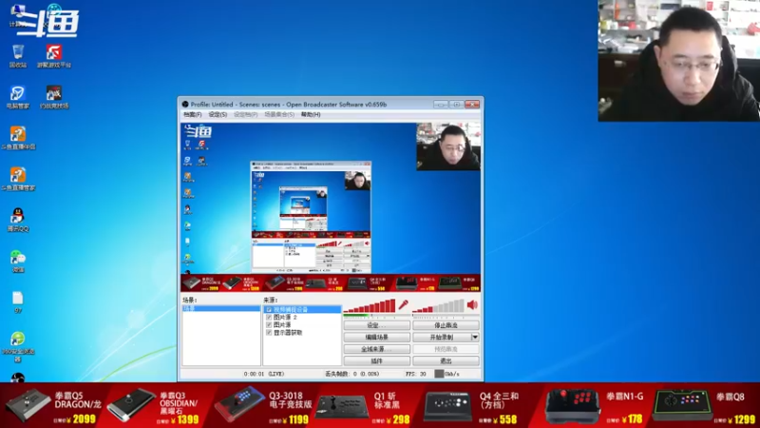760x428 pixels.
Task: Select the 微信 WeChat desktop icon
Action: (18, 261)
